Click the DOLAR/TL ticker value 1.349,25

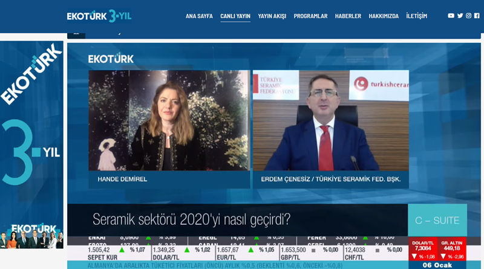164,250
